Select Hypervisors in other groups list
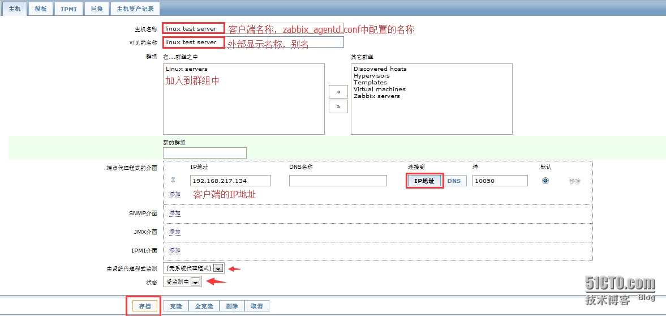 pyautogui.click(x=372, y=76)
